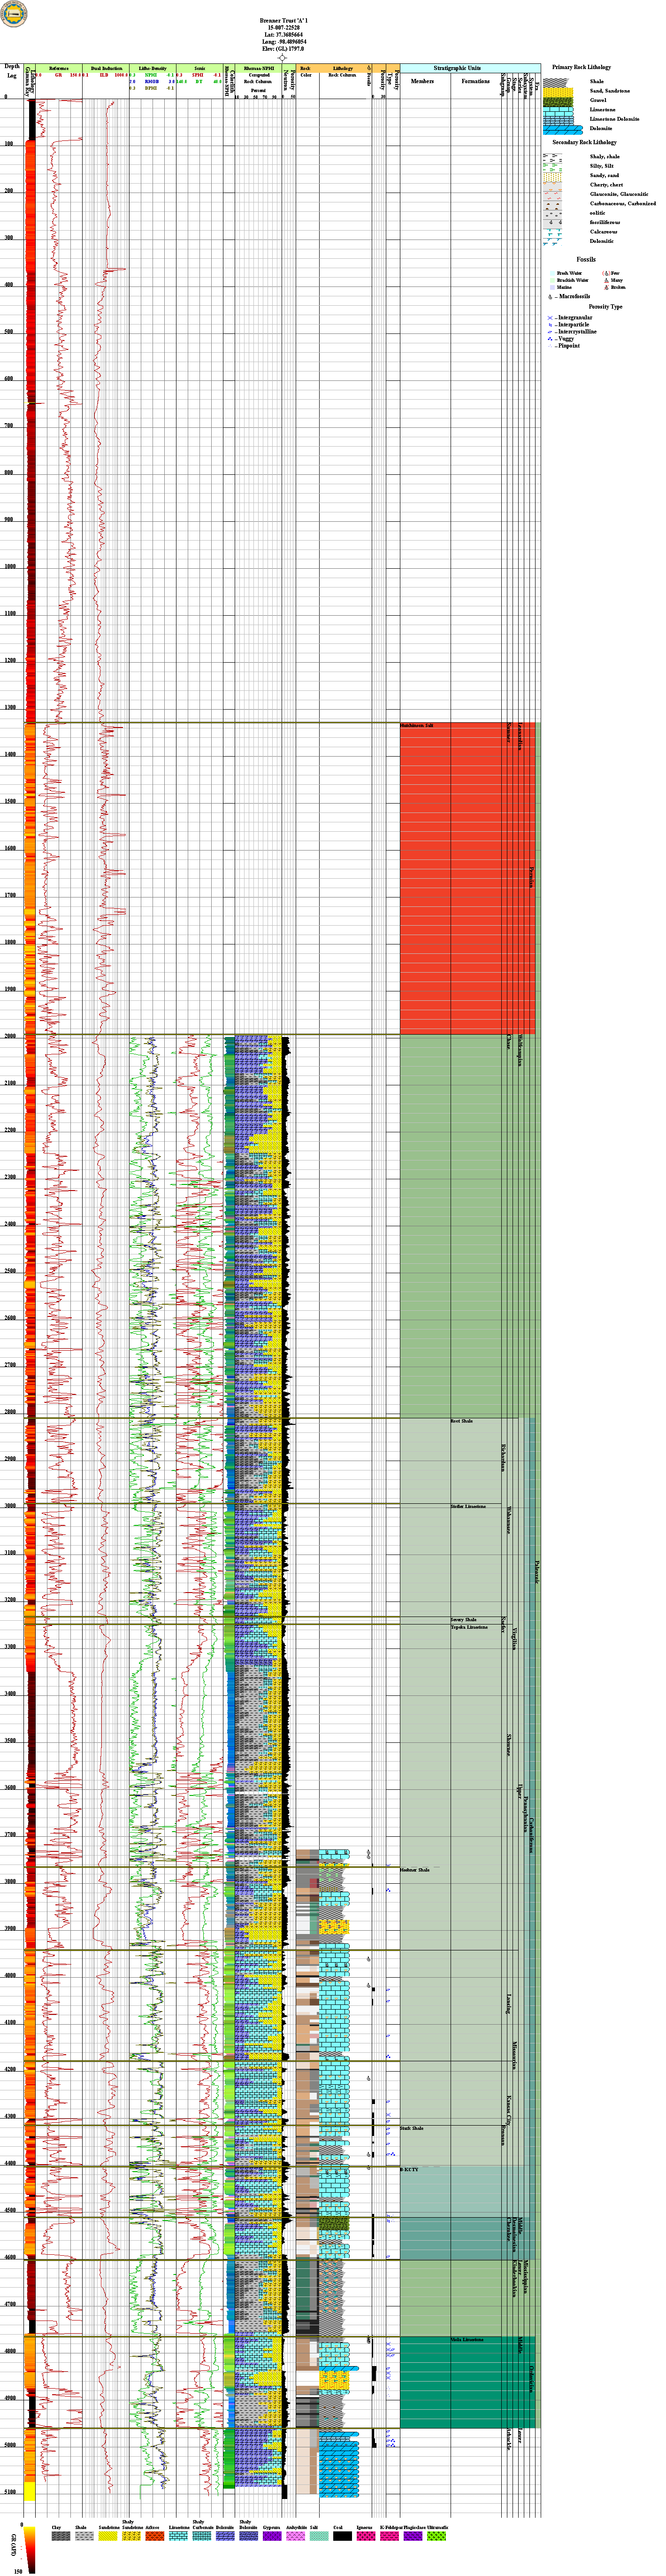Click the Plagioclase swatch in bottom legend
The image size is (666, 2576).
[412, 2536]
